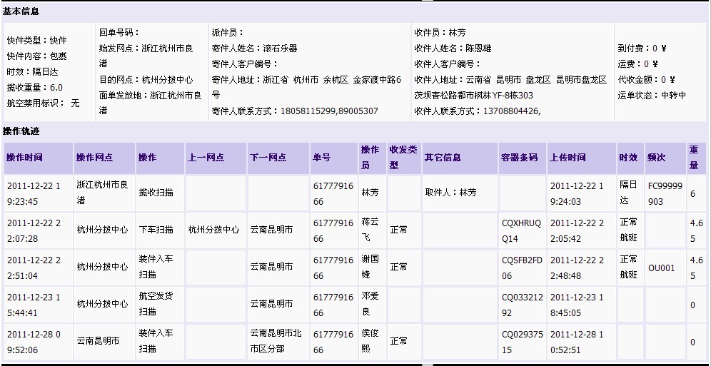Viewport: 711px width, 366px height.
Task: Click the 收发类型 column header
Action: pos(404,158)
